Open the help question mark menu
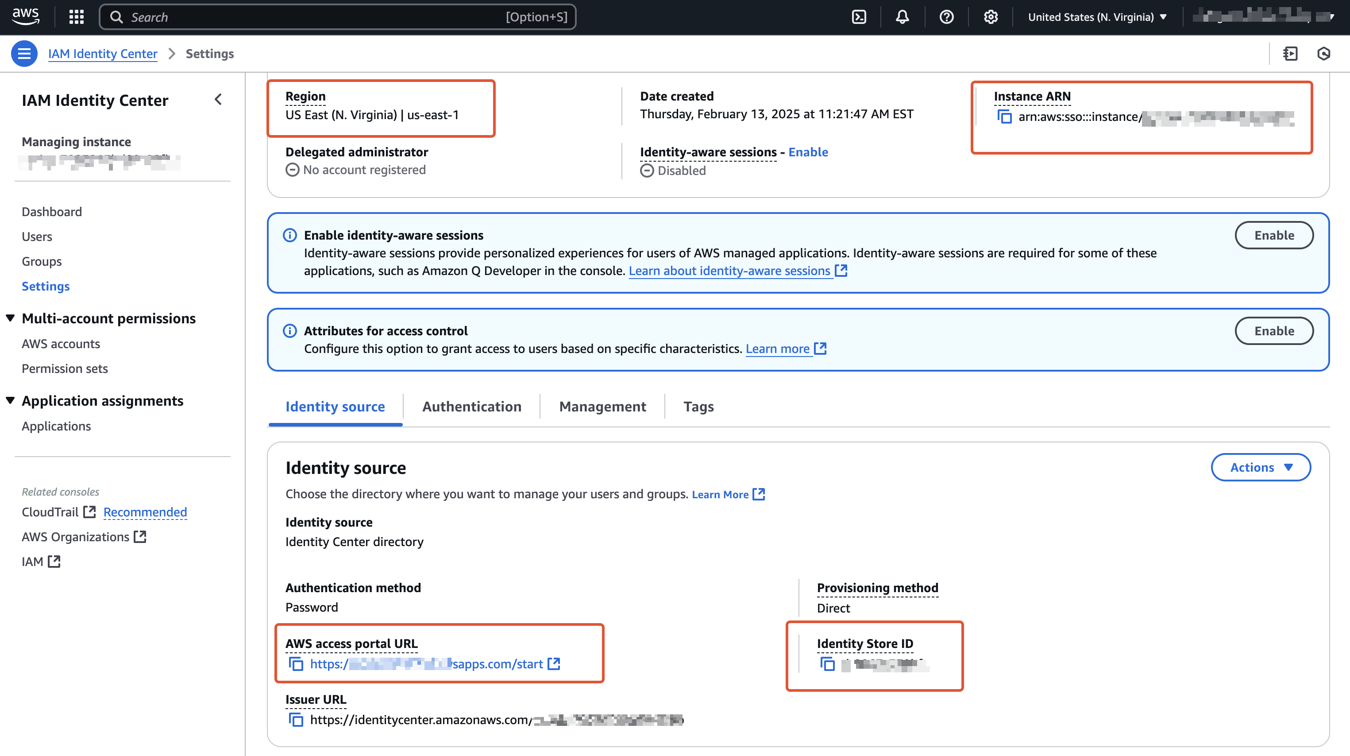 pyautogui.click(x=946, y=17)
